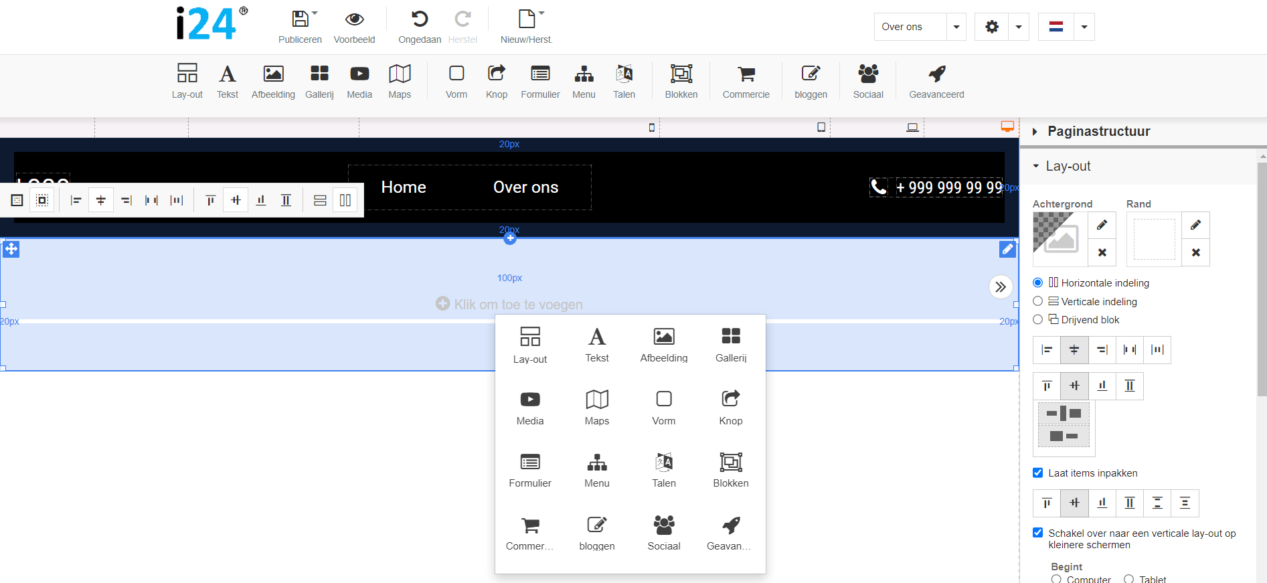Click the right panel vertical scrollbar
Viewport: 1267px width, 583px height.
1262,278
